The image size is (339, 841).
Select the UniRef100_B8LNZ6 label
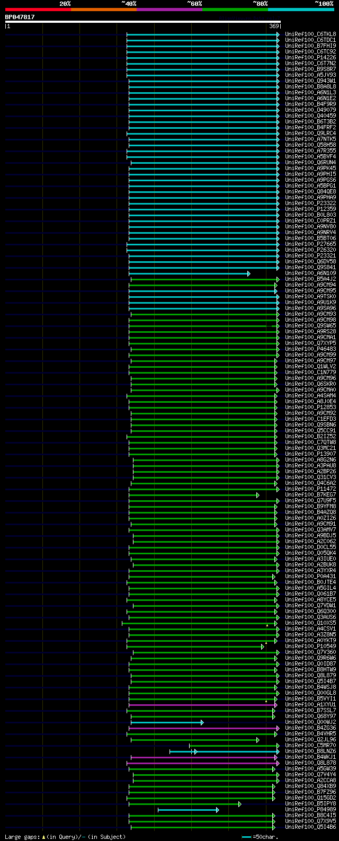click(310, 751)
